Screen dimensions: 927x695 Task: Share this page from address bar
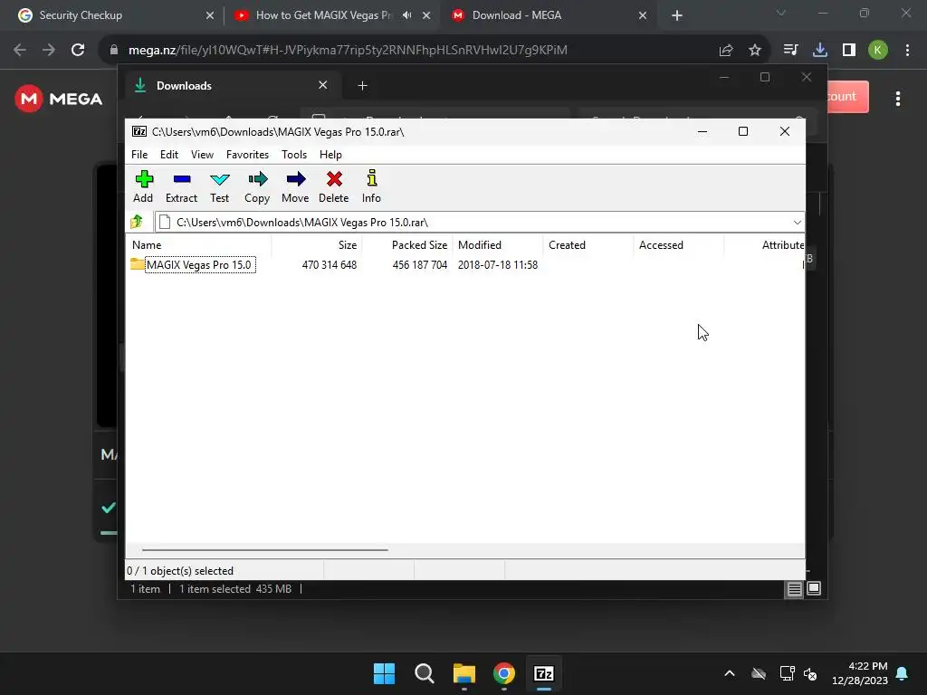[x=726, y=51]
